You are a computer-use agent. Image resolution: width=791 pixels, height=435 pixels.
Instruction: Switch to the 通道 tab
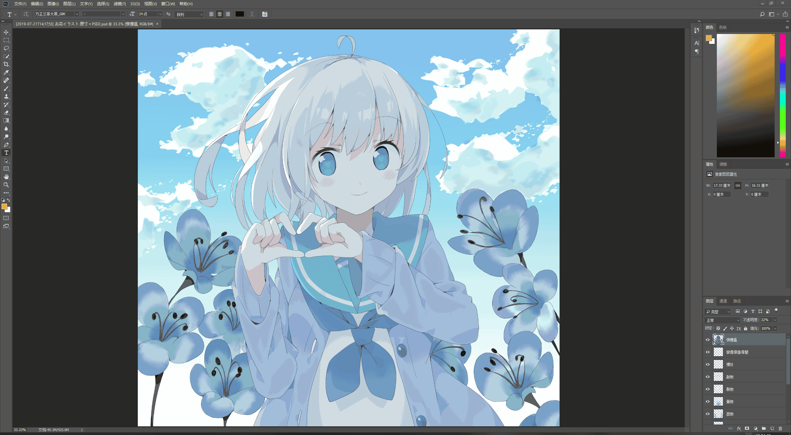(x=723, y=301)
